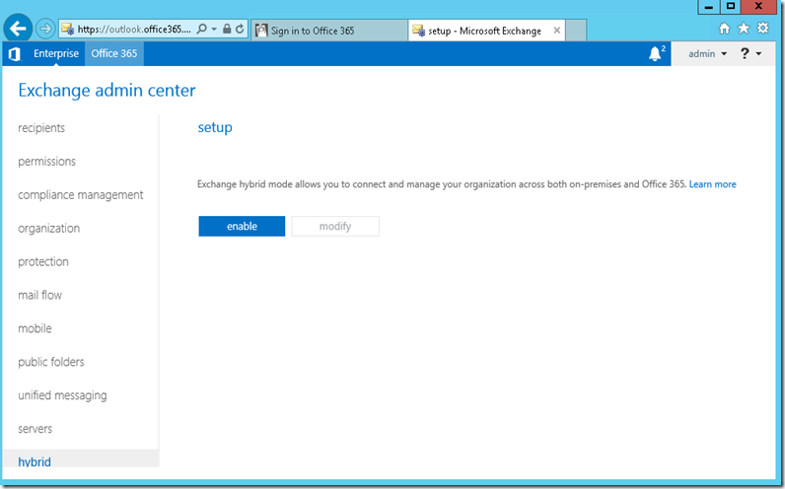
Task: Follow the Learn more link
Action: pos(712,184)
